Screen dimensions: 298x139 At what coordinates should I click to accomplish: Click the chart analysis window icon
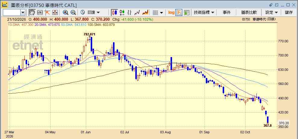click(5, 5)
